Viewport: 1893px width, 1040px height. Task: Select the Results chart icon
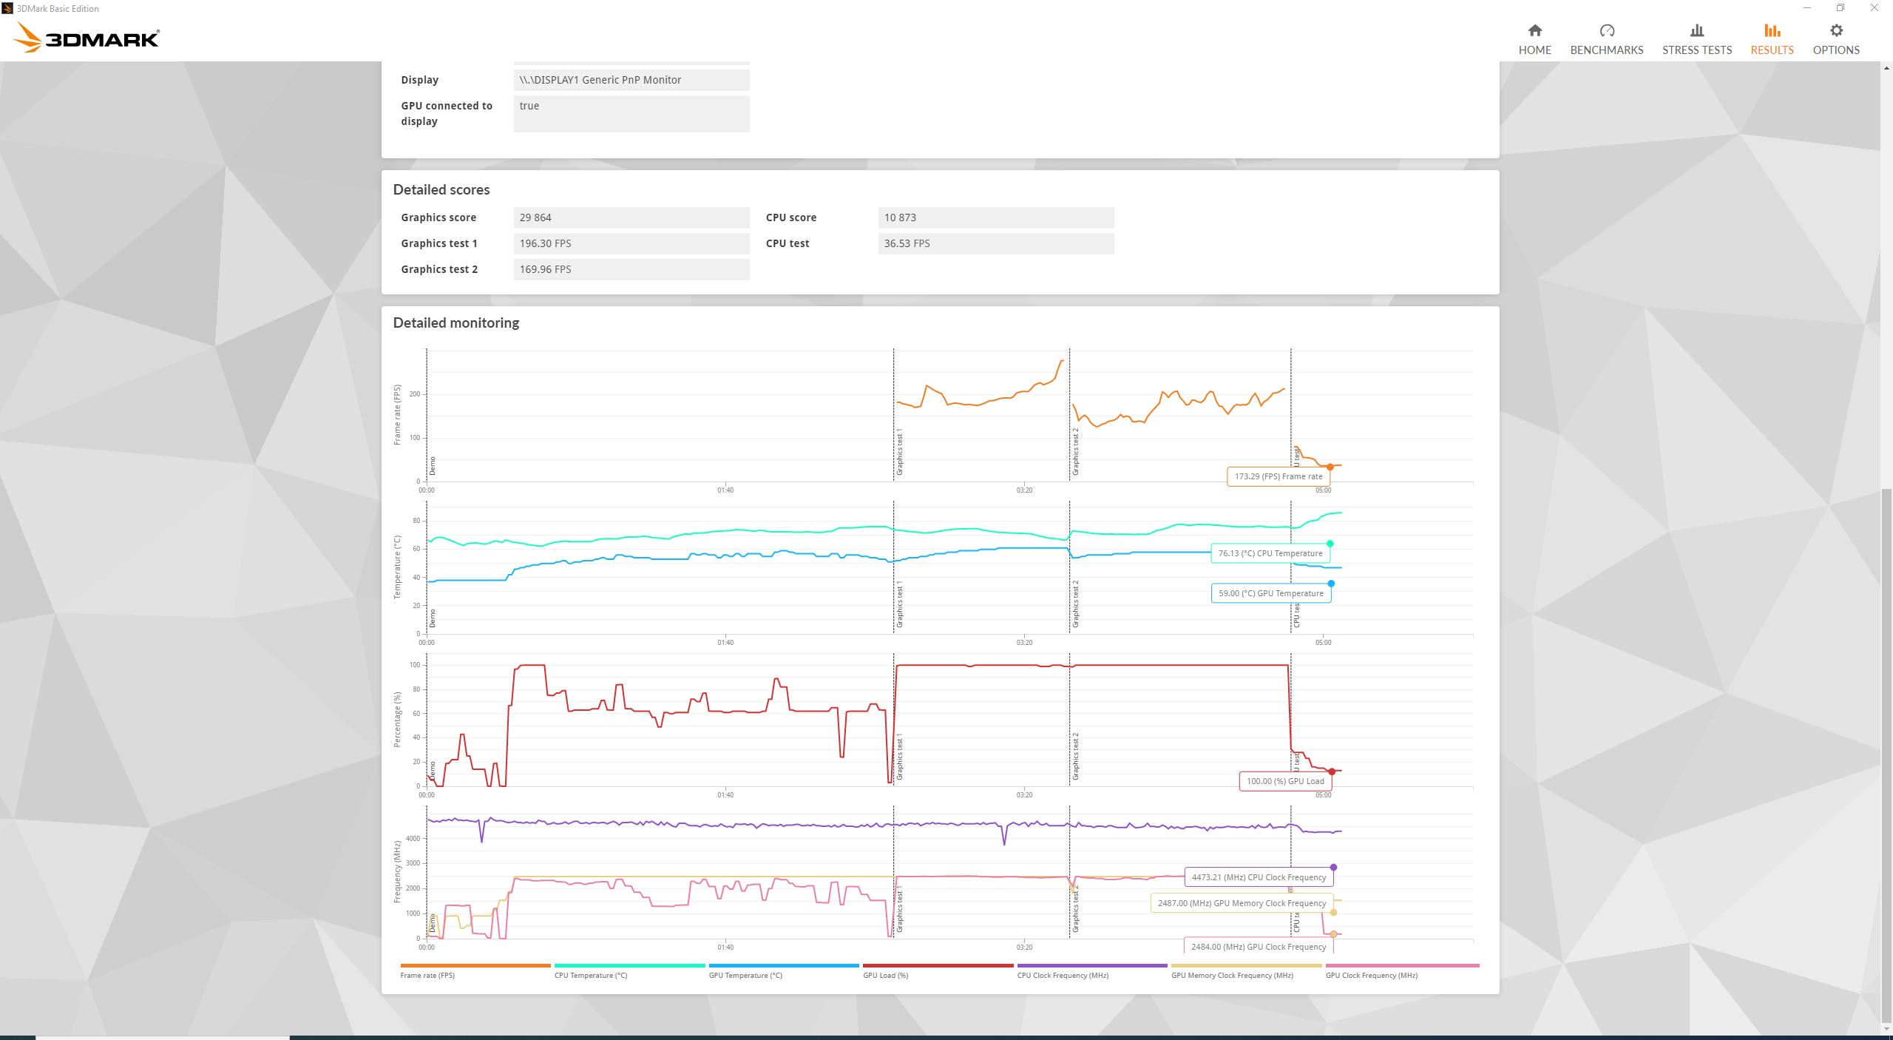[1772, 31]
